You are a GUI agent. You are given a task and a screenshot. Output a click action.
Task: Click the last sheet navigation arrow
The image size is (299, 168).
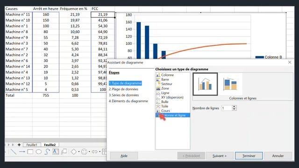click(x=13, y=145)
